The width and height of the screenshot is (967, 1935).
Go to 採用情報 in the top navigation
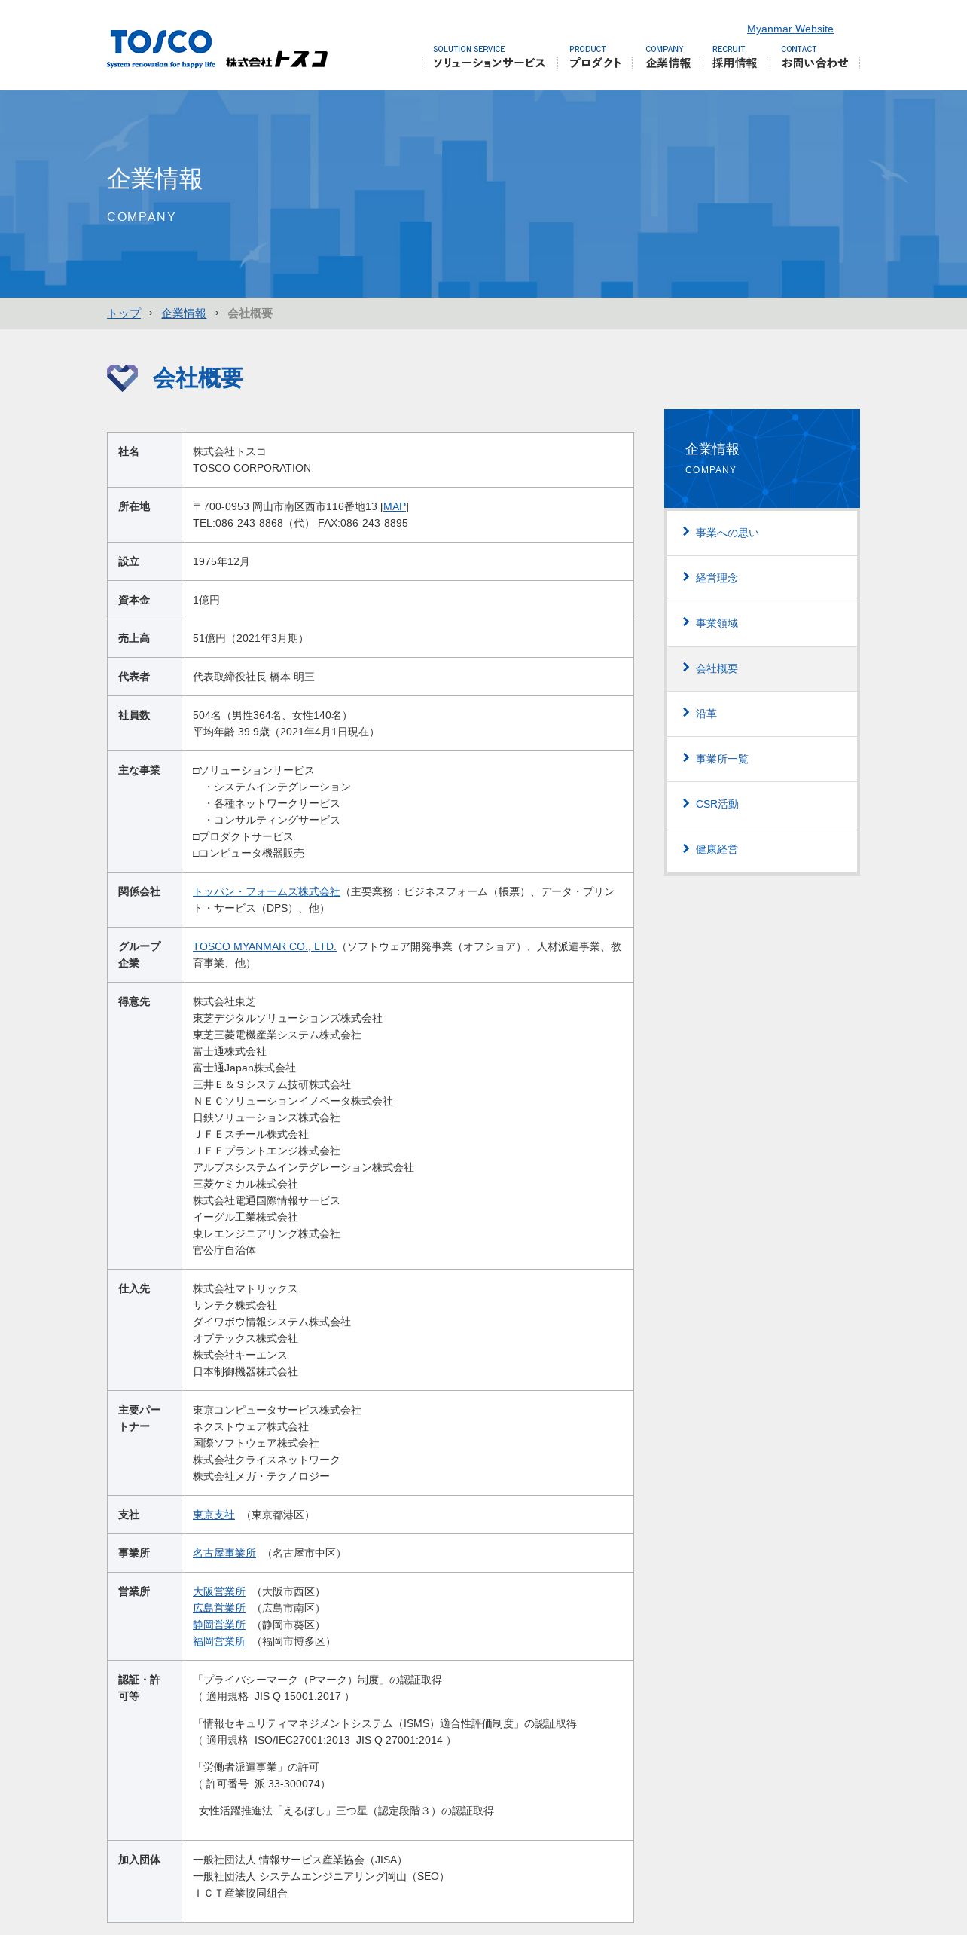[734, 57]
